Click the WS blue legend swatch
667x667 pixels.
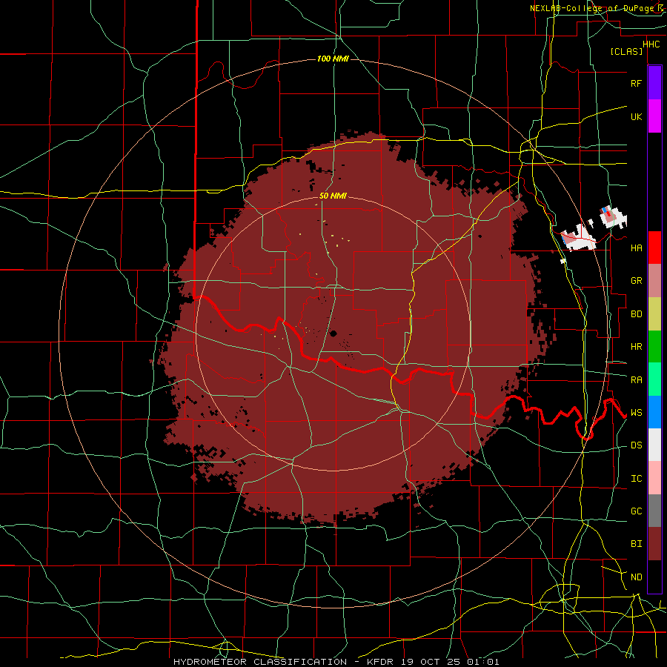(654, 412)
